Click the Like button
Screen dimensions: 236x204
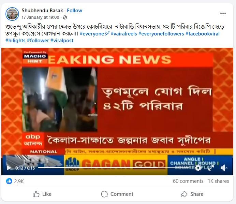pyautogui.click(x=42, y=194)
